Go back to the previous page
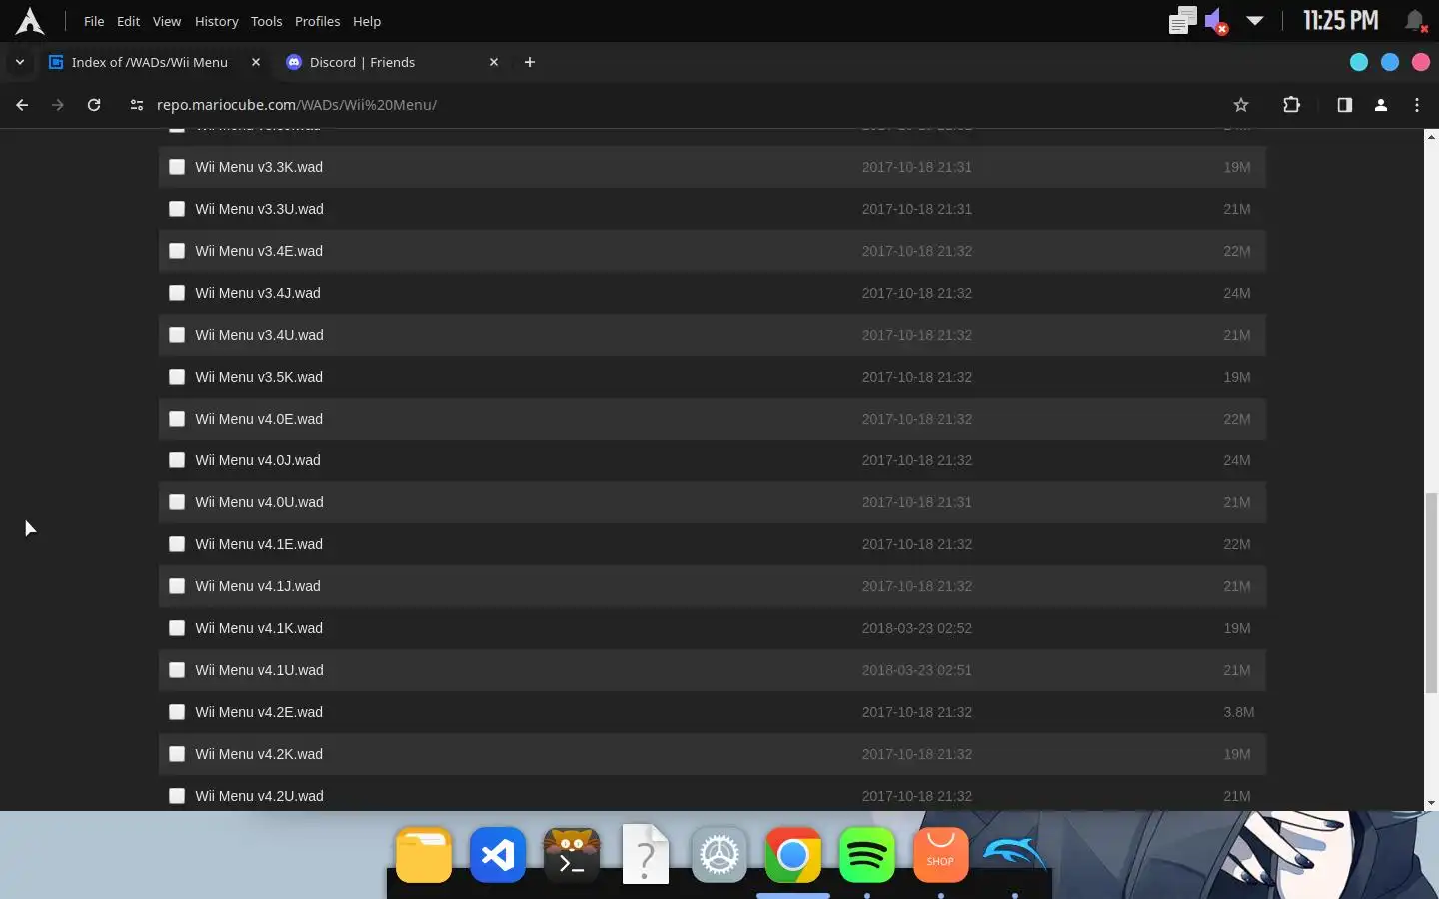 (22, 105)
